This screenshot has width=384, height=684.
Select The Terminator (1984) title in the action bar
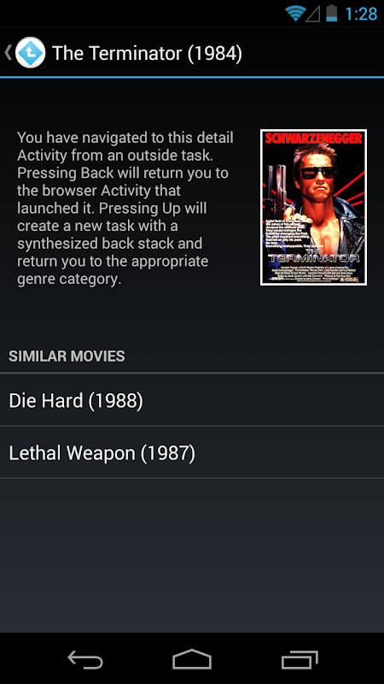[x=147, y=53]
